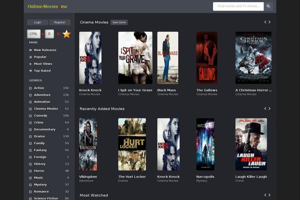The height and width of the screenshot is (200, 300).
Task: Click the circle icon beside Fantasy
Action: tap(30, 150)
